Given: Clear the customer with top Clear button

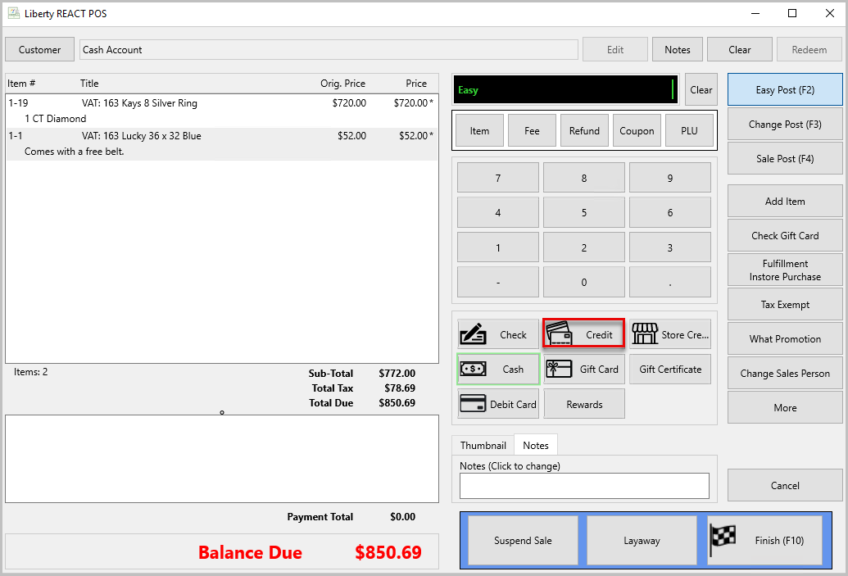Looking at the screenshot, I should pos(739,49).
